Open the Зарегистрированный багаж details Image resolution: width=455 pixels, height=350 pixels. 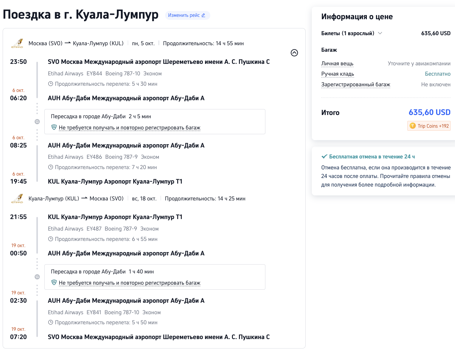click(x=356, y=85)
